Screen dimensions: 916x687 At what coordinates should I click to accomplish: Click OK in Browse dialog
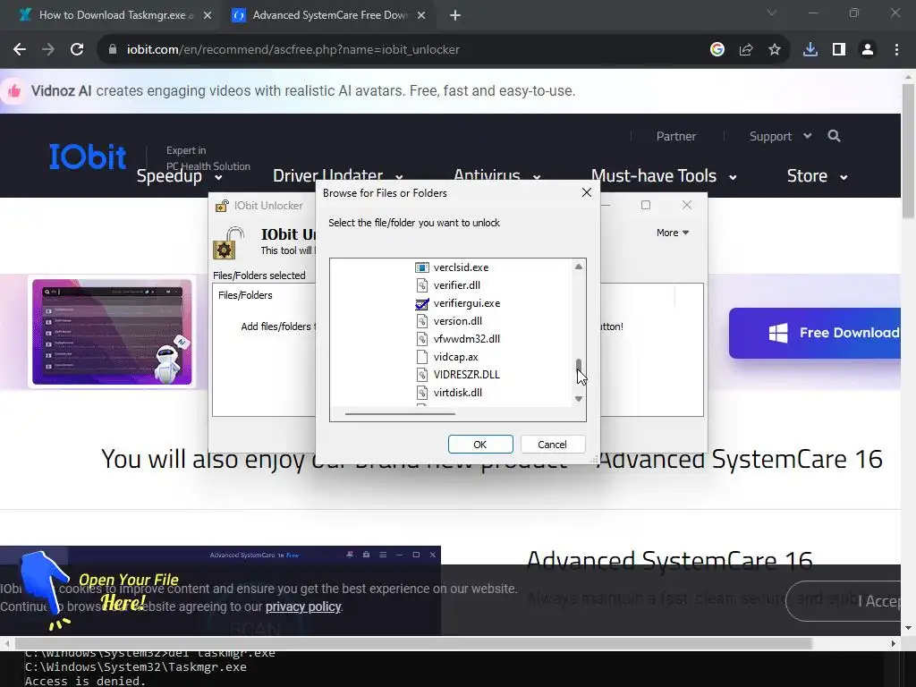[x=480, y=444]
